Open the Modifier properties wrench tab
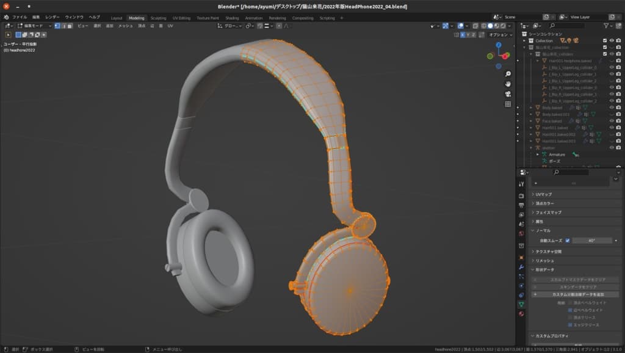 (521, 267)
